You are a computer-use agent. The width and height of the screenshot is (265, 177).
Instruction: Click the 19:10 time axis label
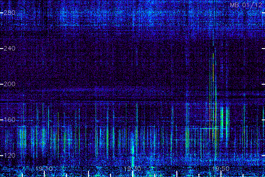click(44, 168)
